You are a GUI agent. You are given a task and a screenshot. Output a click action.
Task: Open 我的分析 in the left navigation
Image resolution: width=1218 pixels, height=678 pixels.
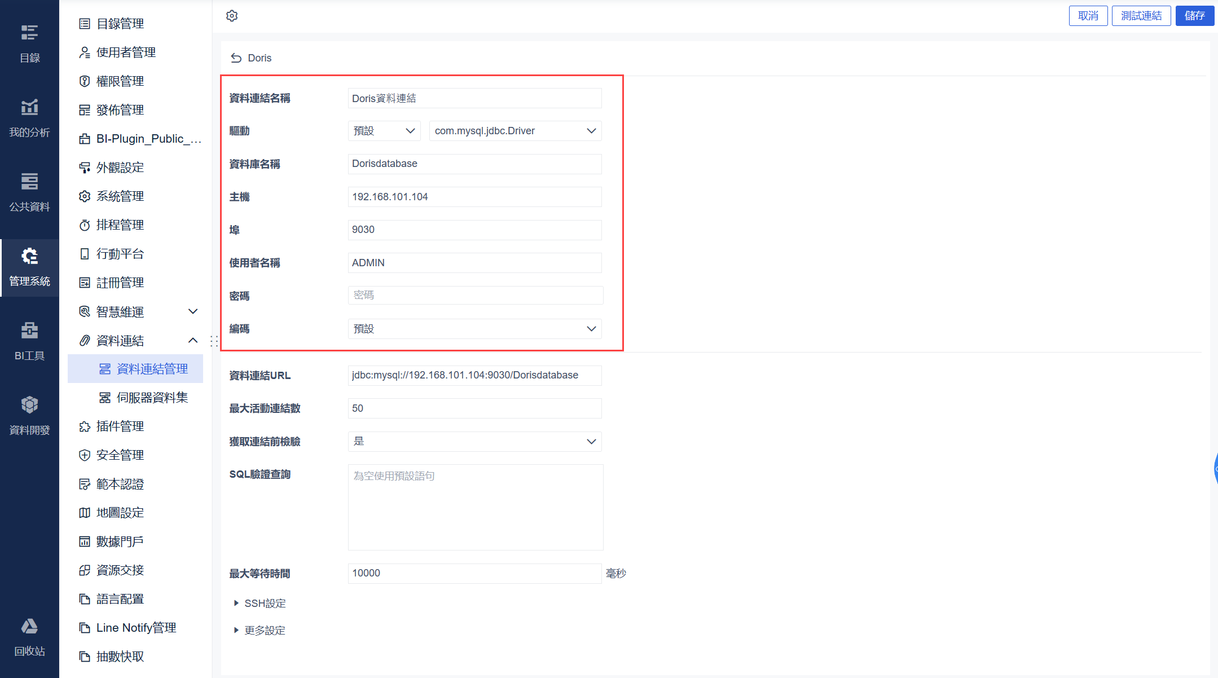[29, 117]
